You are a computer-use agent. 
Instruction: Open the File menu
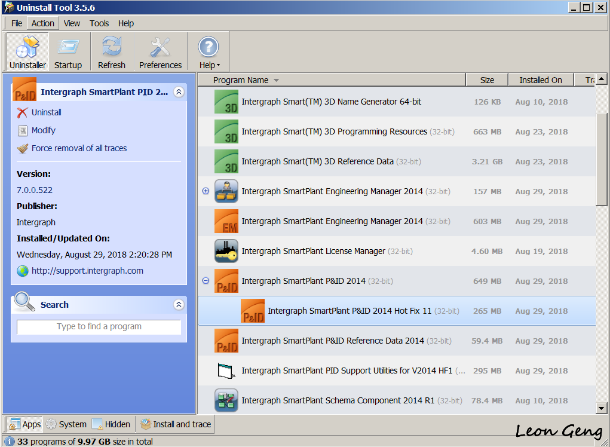click(x=17, y=23)
